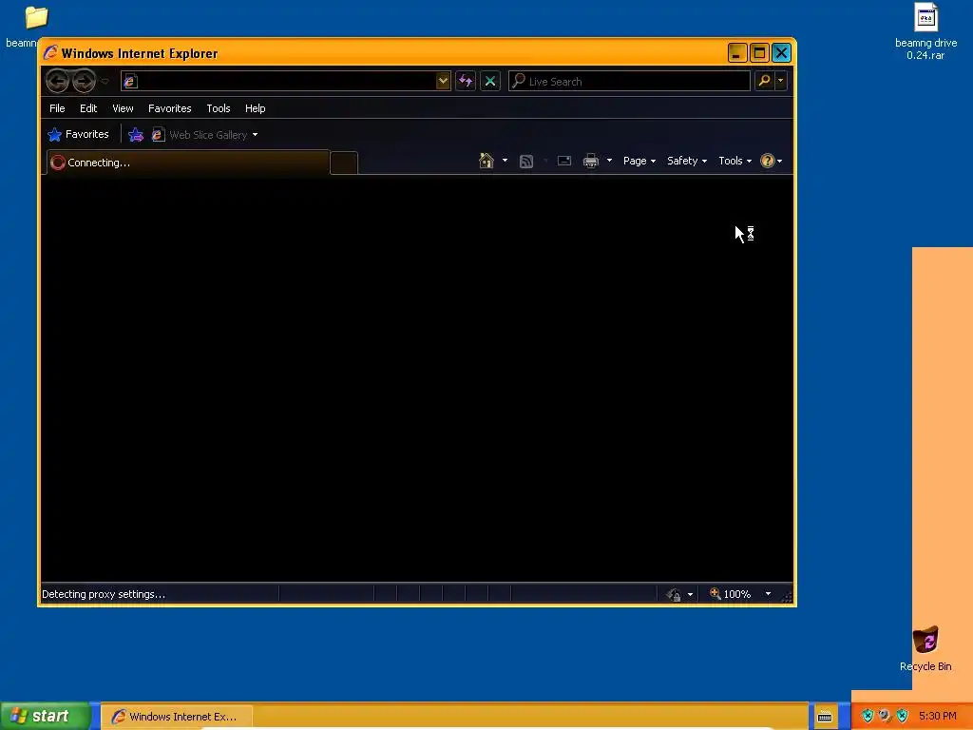Expand the Home button dropdown arrow

[506, 161]
